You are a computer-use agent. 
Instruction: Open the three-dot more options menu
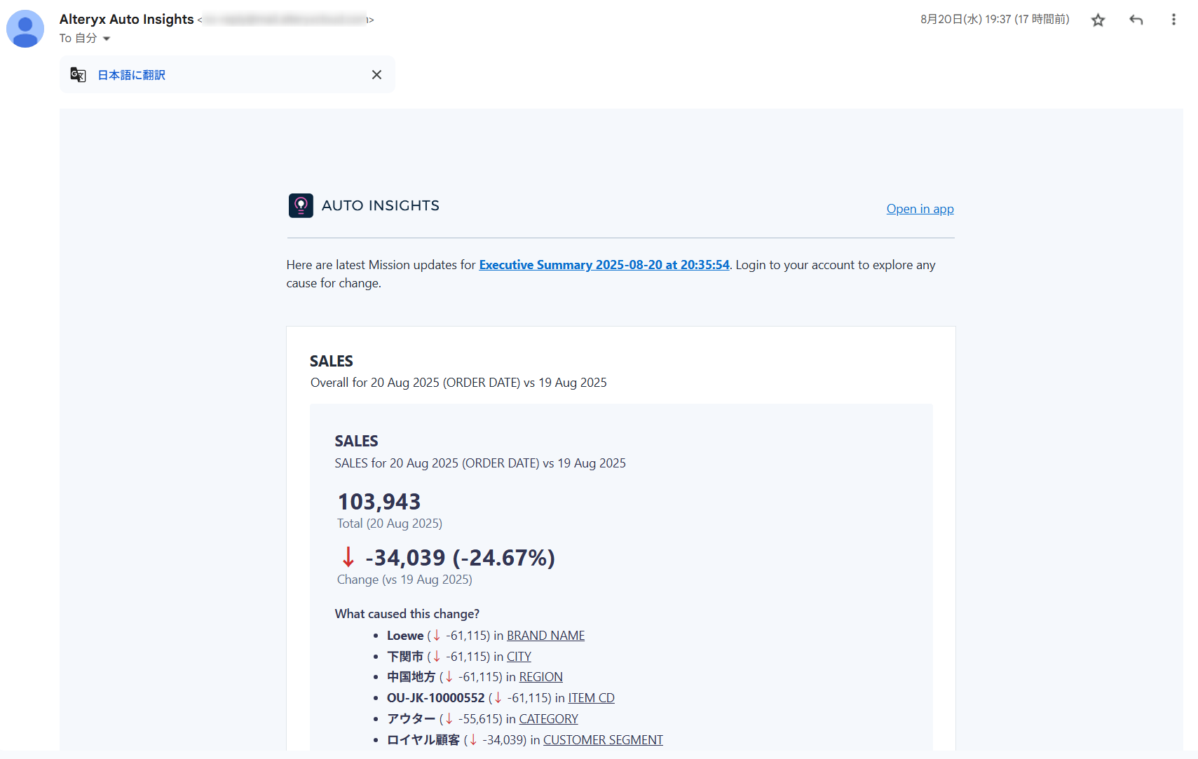[x=1173, y=20]
